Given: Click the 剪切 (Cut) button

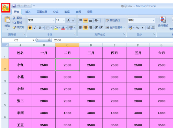Looking at the screenshot, I should [17, 18].
